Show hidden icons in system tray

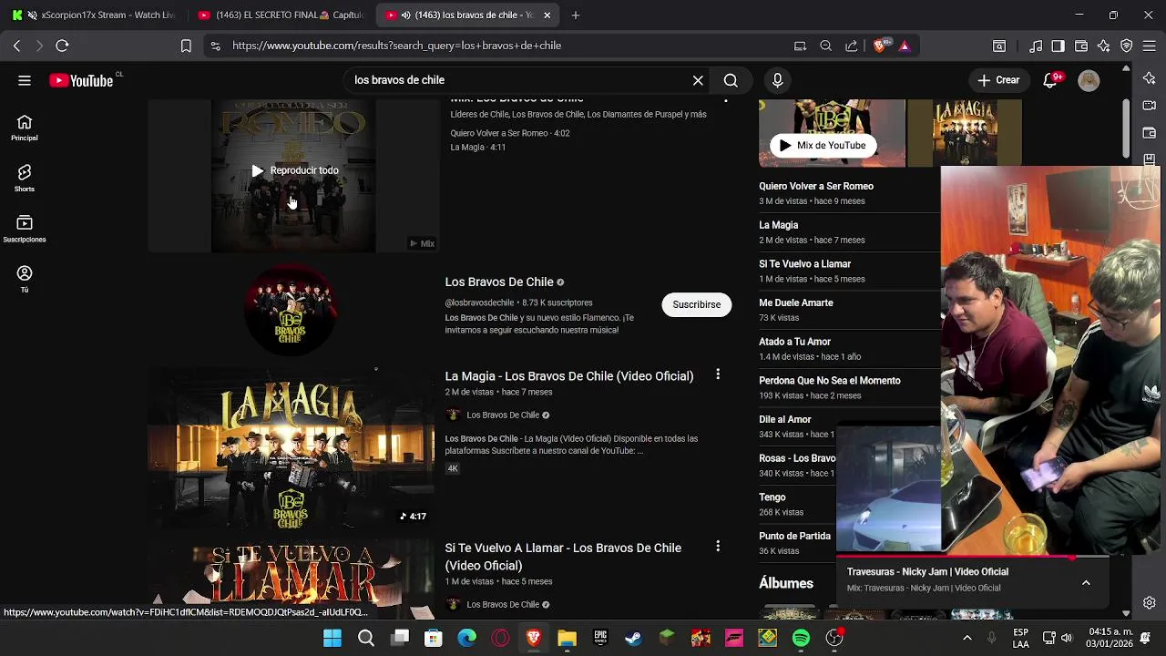point(967,638)
